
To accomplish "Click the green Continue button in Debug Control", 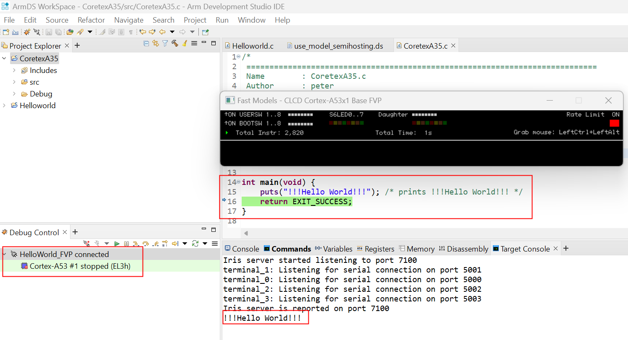I will tap(117, 244).
